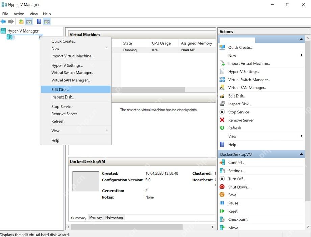The width and height of the screenshot is (311, 237).
Task: Collapse the DockerDesktopVM actions section
Action: click(301, 154)
